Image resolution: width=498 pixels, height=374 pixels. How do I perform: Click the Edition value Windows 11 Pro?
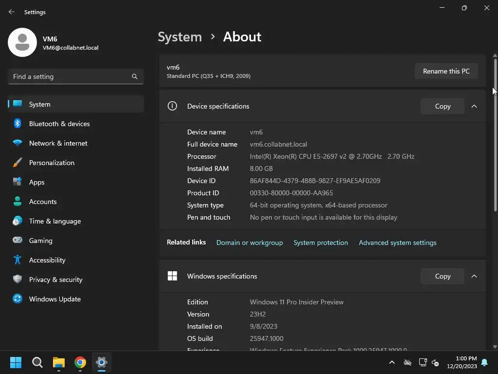297,302
